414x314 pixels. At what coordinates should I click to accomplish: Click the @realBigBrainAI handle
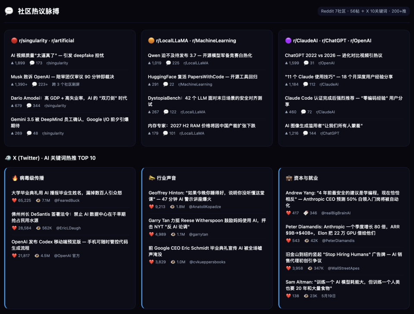[336, 213]
